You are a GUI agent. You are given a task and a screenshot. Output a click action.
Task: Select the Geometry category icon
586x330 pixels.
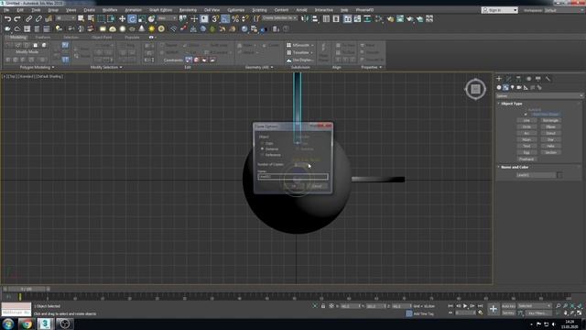point(499,88)
